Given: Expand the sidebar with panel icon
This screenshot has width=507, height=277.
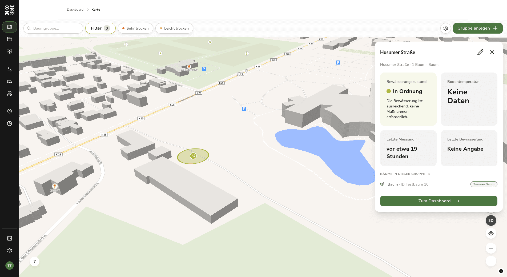Looking at the screenshot, I should [x=10, y=238].
